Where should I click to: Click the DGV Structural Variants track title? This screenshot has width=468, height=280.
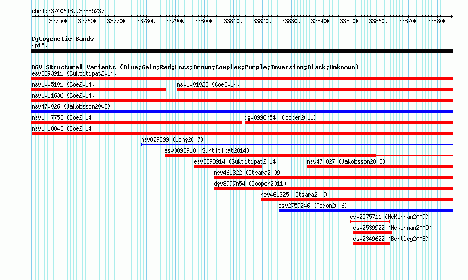(195, 67)
